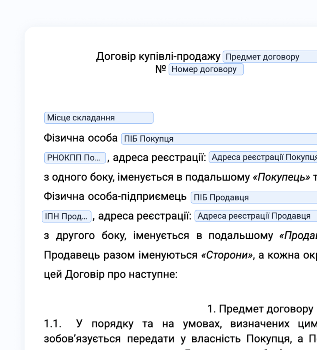This screenshot has height=350, width=317.
Task: Fill the 'Номер договору' field
Action: (206, 70)
